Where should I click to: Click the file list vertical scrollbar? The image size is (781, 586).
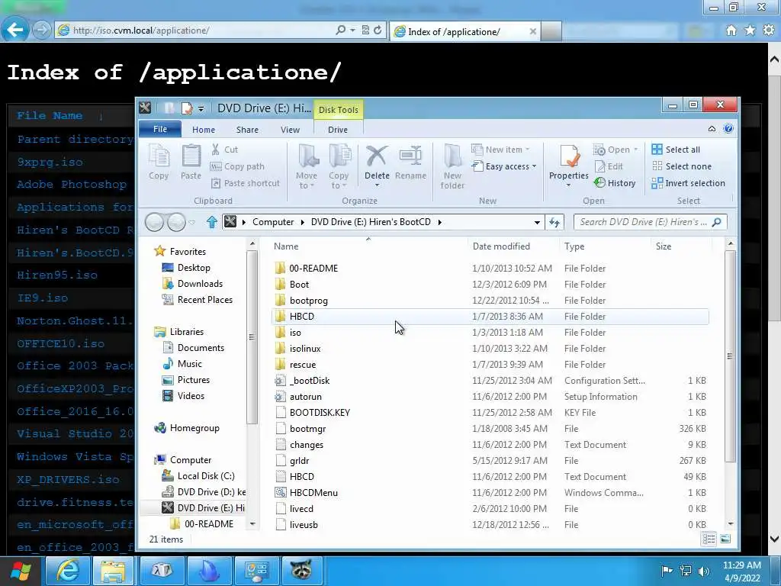coord(730,356)
